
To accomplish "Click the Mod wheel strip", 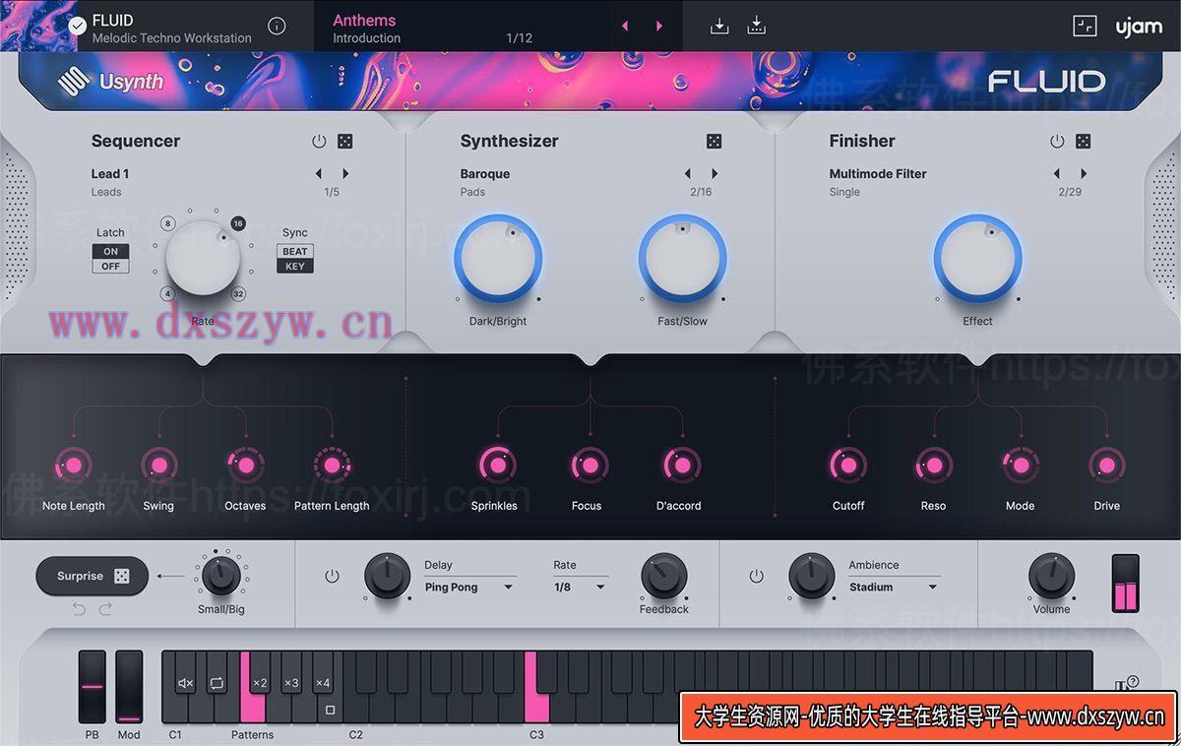I will click(129, 687).
